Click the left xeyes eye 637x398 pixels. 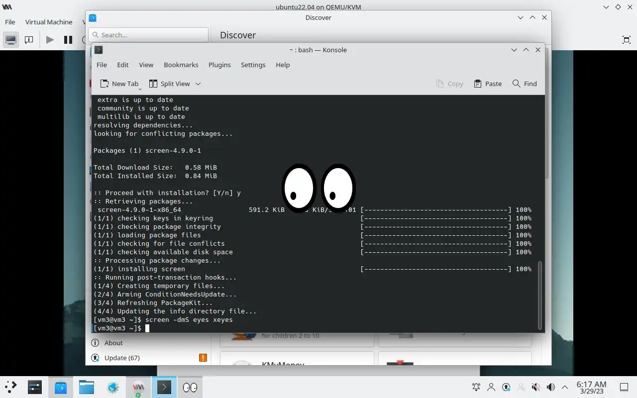[x=299, y=188]
